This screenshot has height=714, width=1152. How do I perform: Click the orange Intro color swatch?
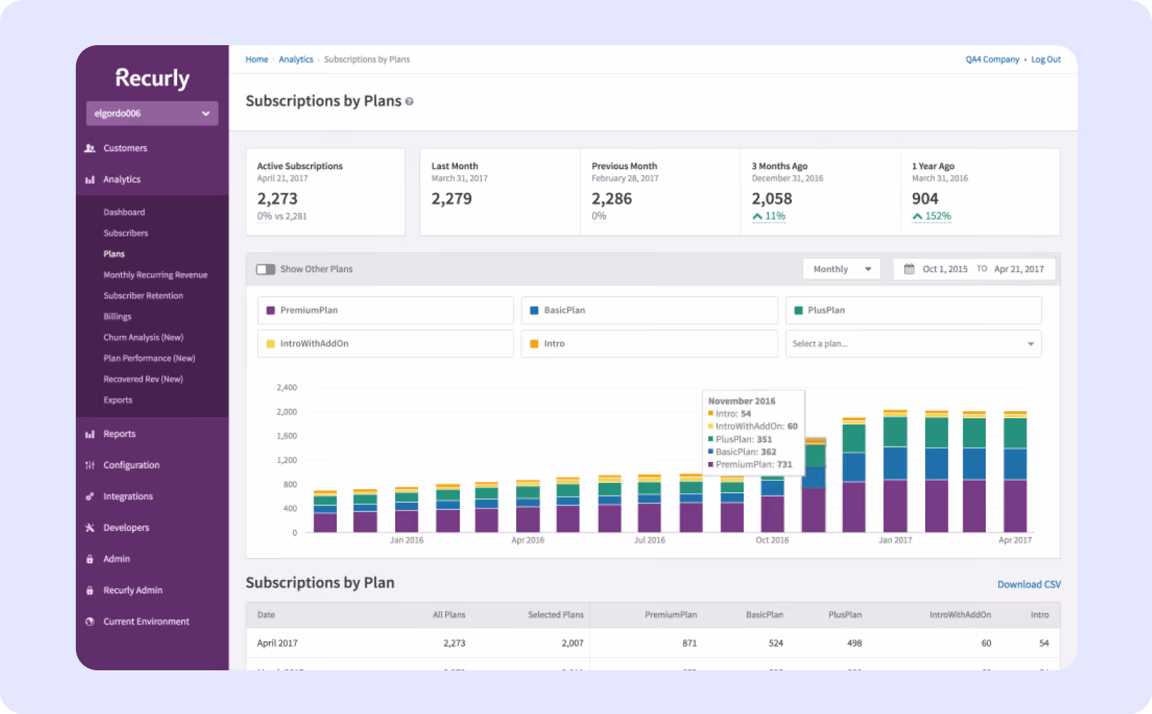pyautogui.click(x=534, y=344)
